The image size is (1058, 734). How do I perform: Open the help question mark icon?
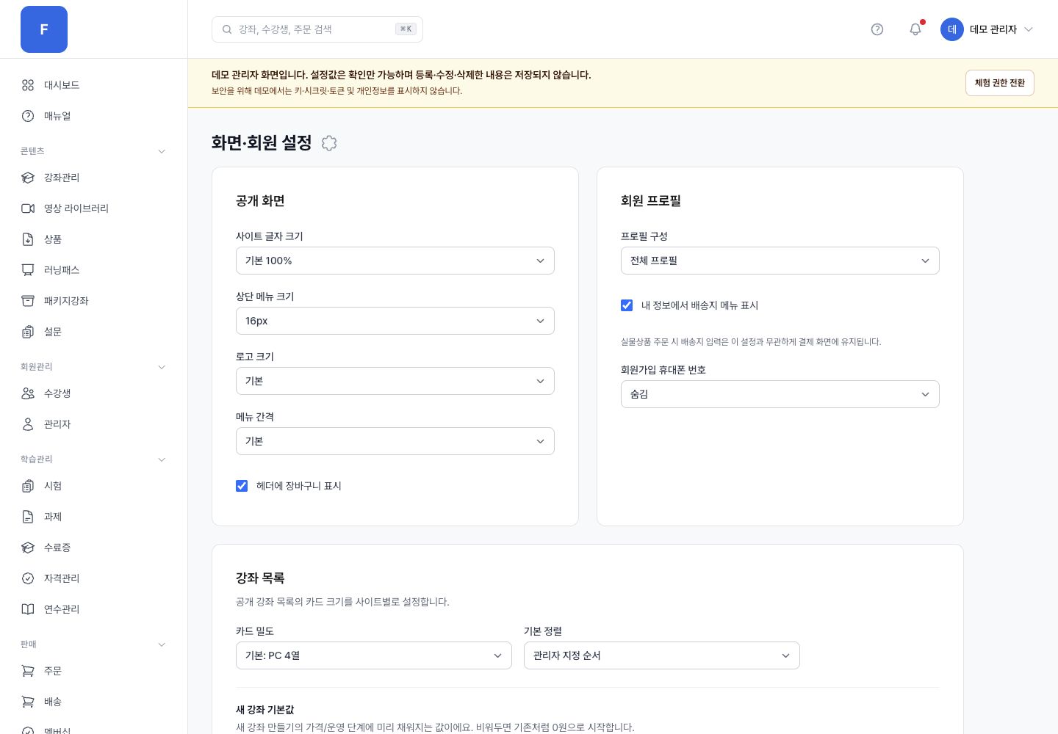pos(877,29)
